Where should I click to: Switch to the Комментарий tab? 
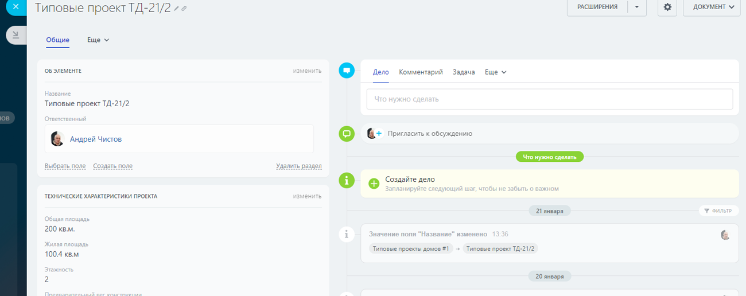tap(421, 72)
